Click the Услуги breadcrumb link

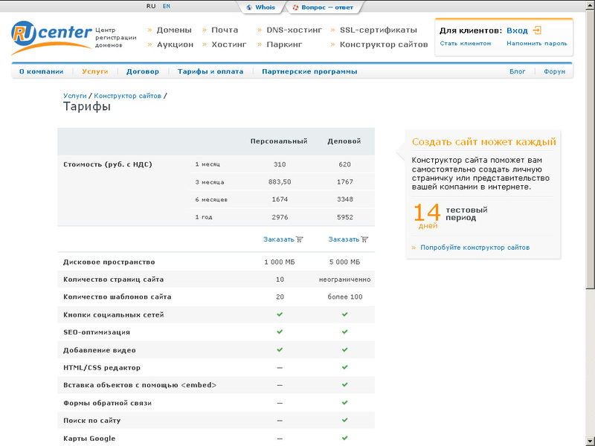click(x=75, y=96)
